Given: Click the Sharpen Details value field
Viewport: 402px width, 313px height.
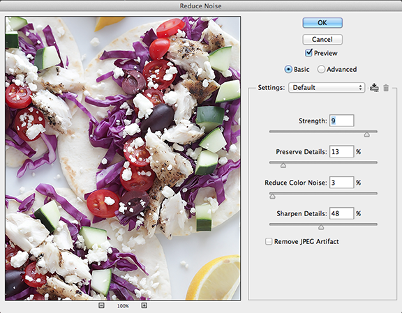Looking at the screenshot, I should pyautogui.click(x=342, y=213).
